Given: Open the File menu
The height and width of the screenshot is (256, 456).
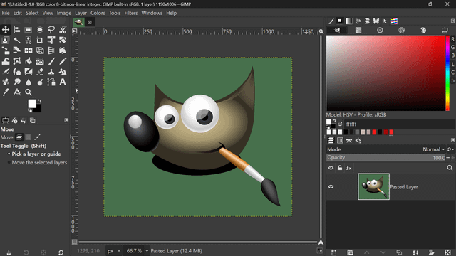Looking at the screenshot, I should tap(6, 13).
